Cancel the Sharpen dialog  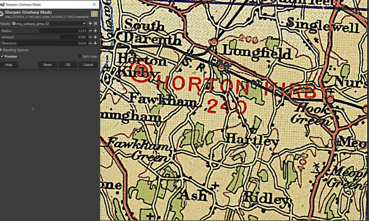[88, 65]
